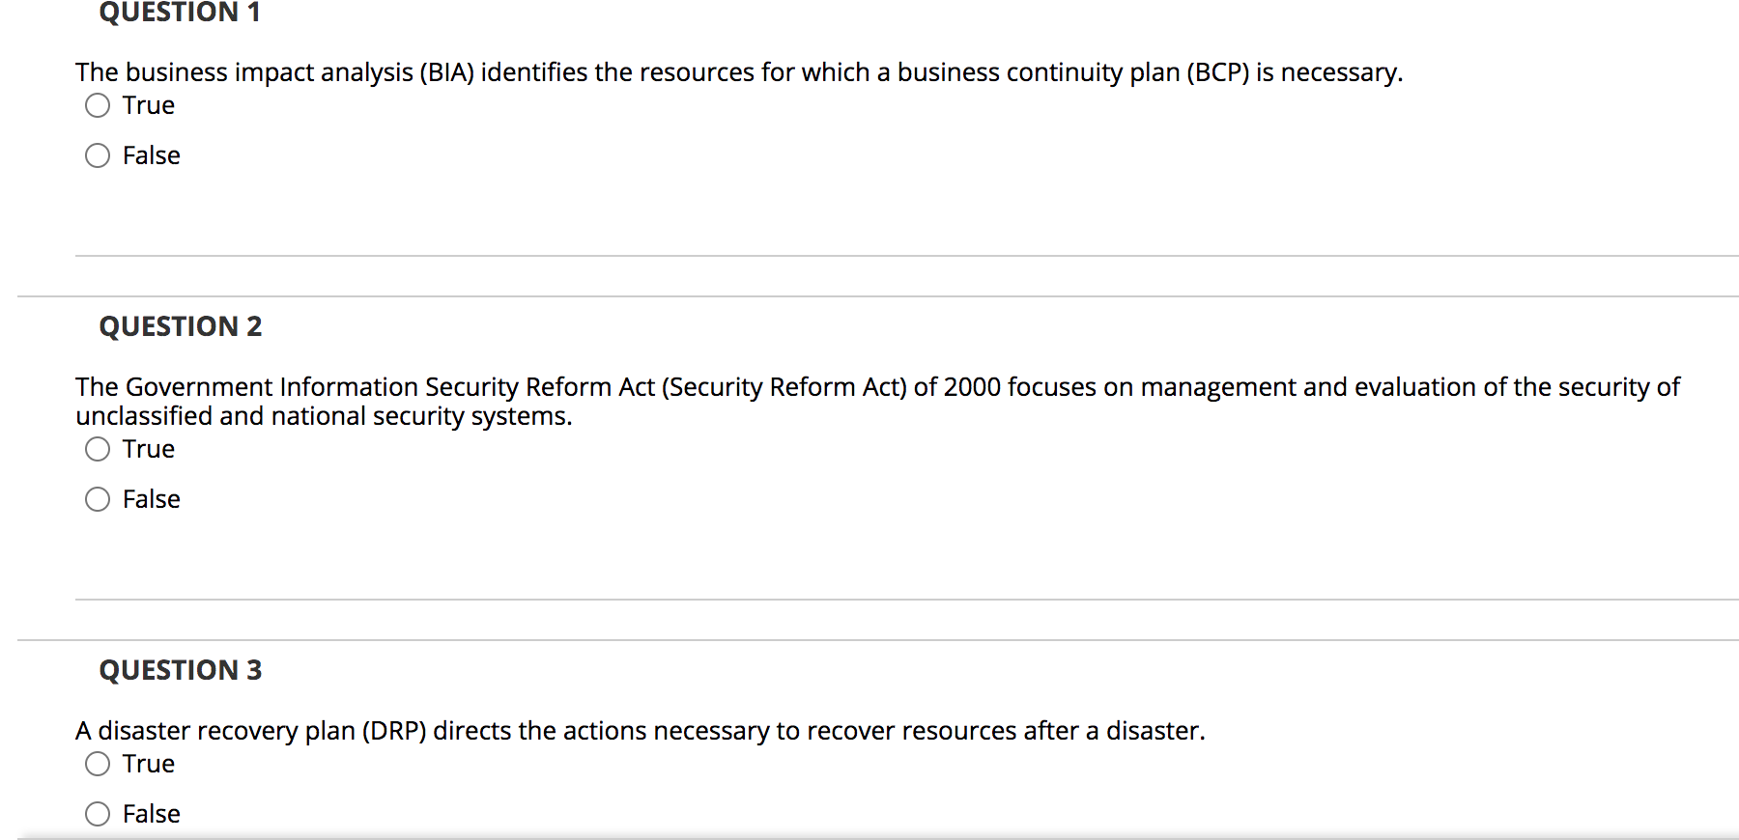Mark True radio button for Question 3
This screenshot has height=840, width=1739.
pyautogui.click(x=98, y=764)
